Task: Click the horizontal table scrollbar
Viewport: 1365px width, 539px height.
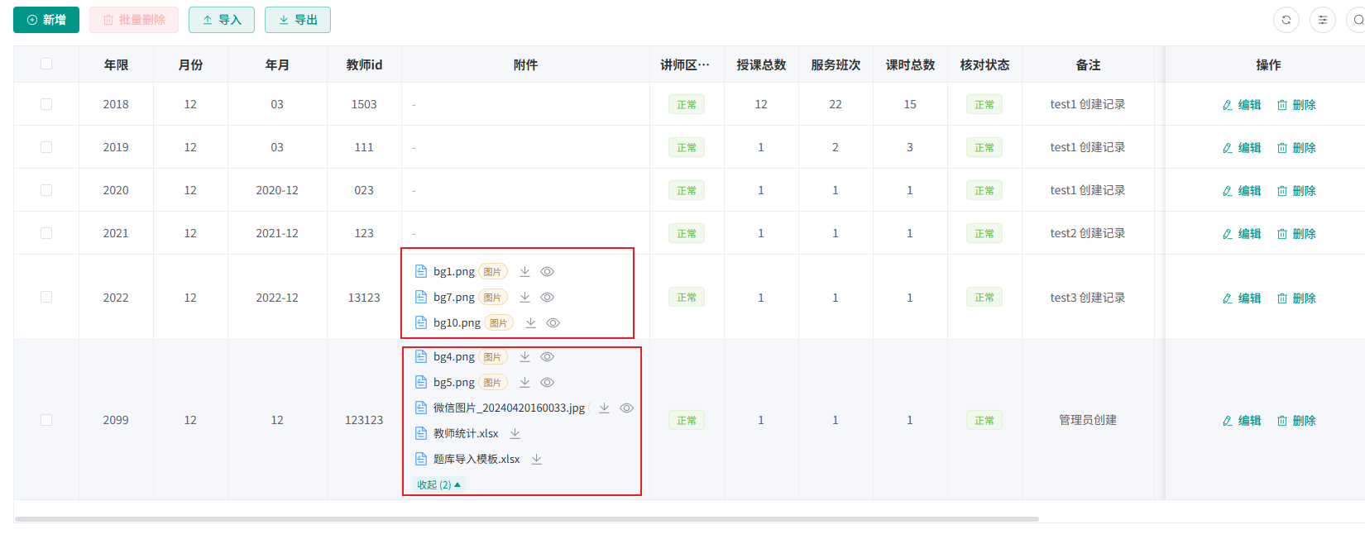Action: tap(526, 519)
